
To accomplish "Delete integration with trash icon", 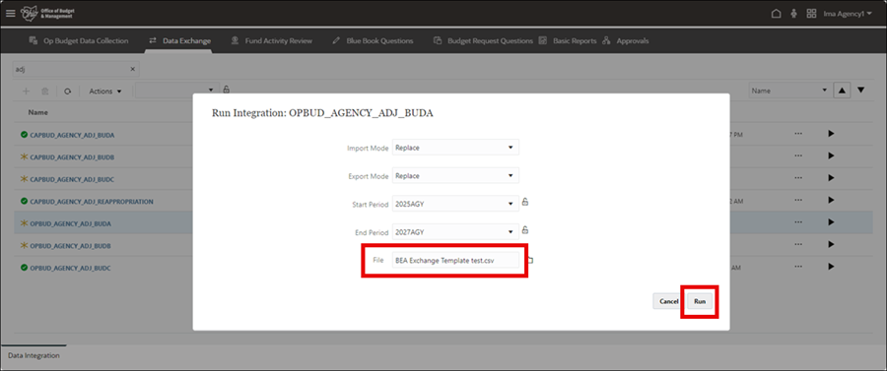I will click(x=44, y=91).
